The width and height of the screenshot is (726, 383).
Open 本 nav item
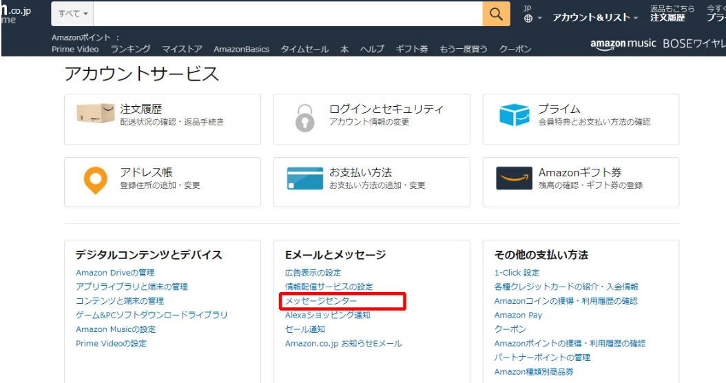[344, 49]
